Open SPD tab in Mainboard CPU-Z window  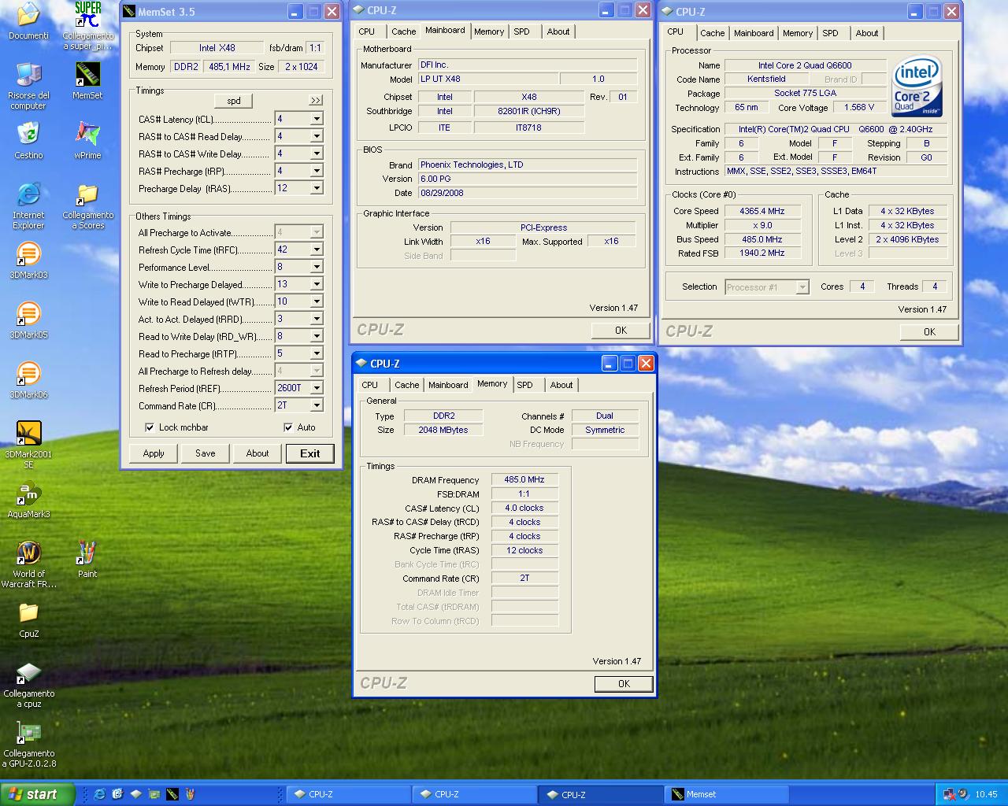(x=521, y=31)
